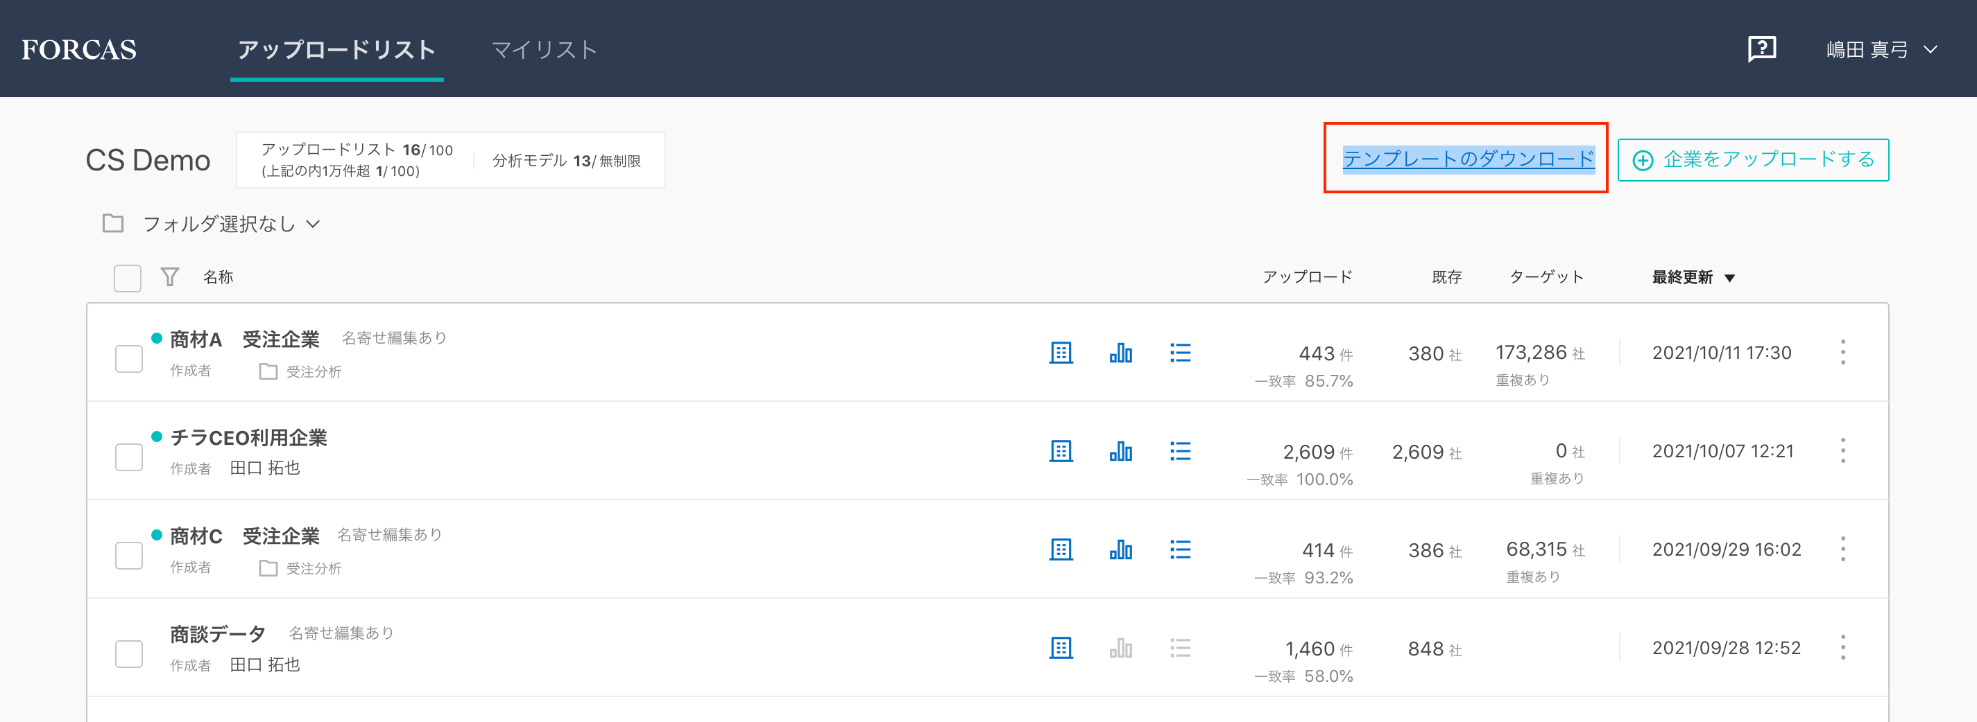Screen dimensions: 1977x722
Task: Open three-dot menu for 商談データ row
Action: [x=1842, y=649]
